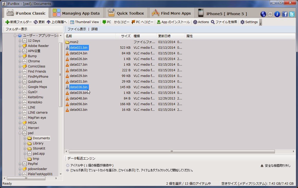
Task: Click 安全な機器取り外し button
Action: click(x=275, y=166)
